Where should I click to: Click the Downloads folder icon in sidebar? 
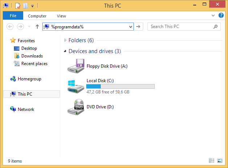17,56
